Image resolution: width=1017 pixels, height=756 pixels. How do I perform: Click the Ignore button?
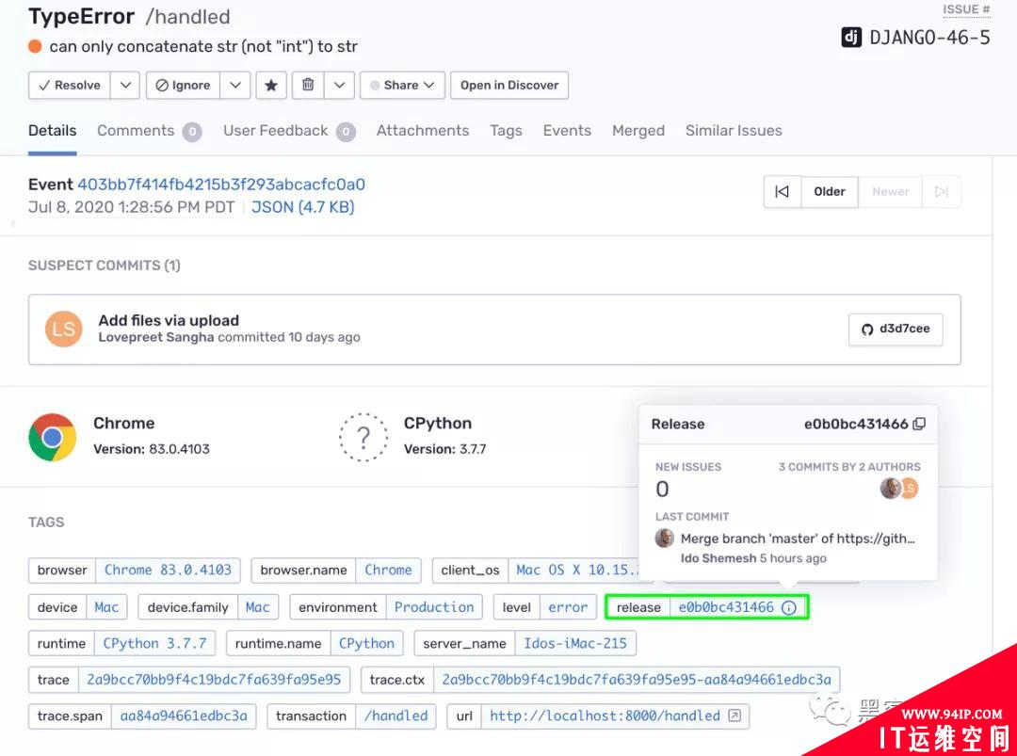(x=183, y=85)
